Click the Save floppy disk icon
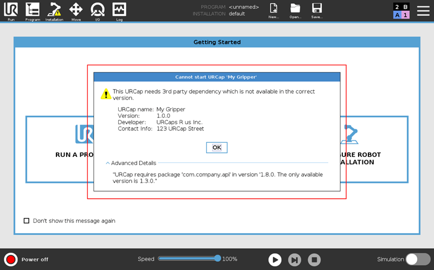The image size is (434, 270). point(317,10)
